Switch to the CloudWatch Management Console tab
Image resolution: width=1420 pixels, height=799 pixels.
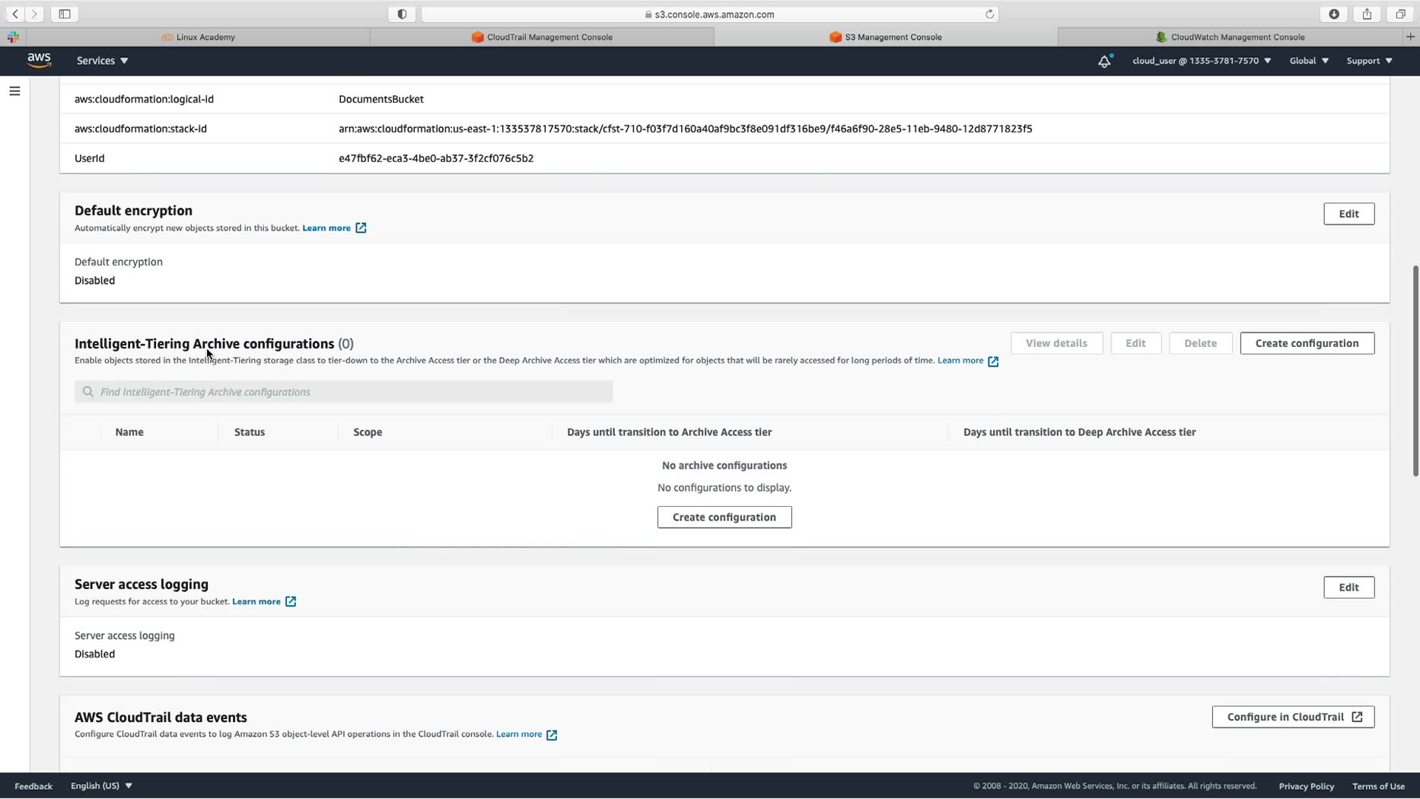tap(1230, 37)
